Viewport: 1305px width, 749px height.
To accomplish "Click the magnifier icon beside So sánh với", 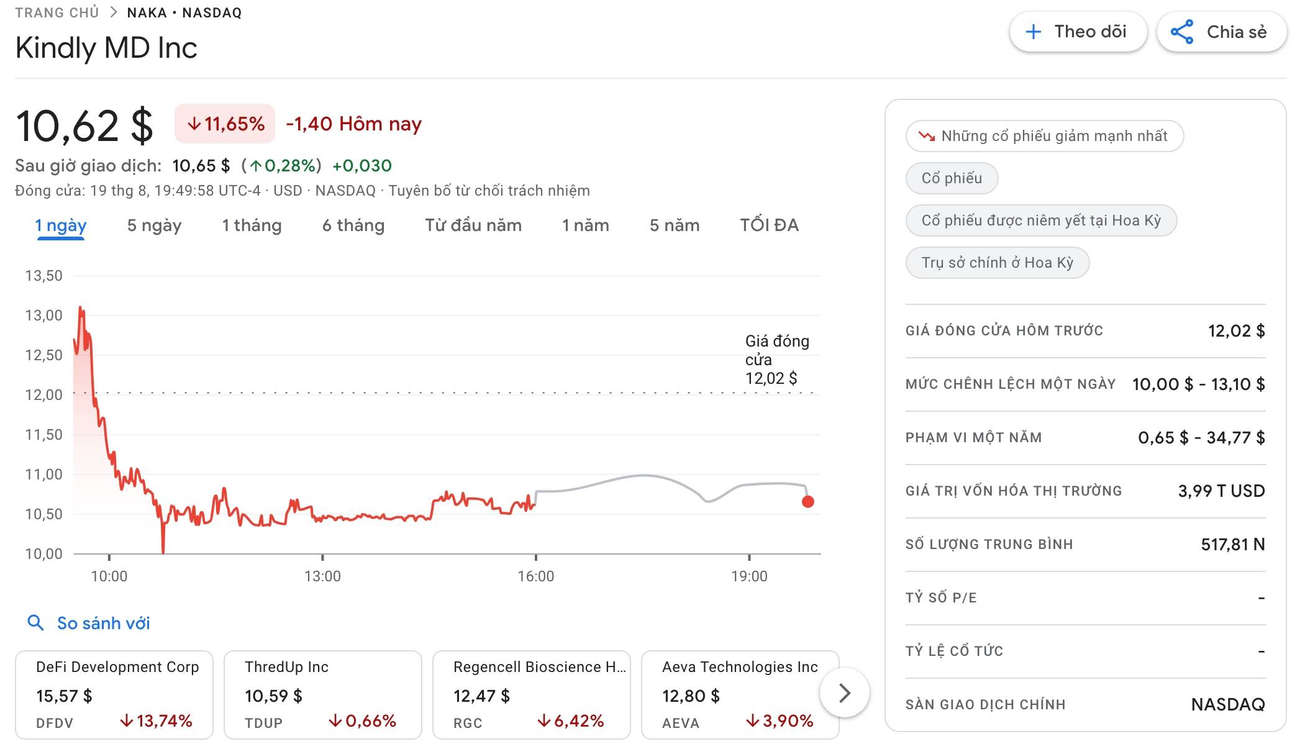I will coord(35,622).
